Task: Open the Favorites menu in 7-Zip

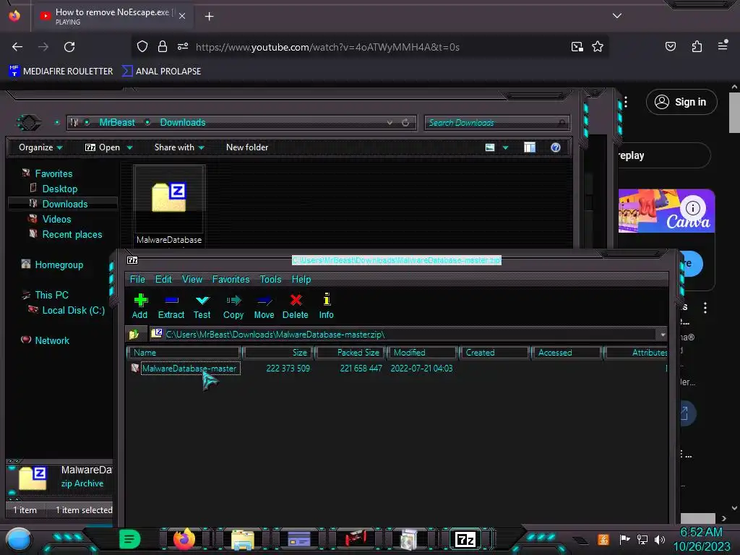Action: coord(231,279)
